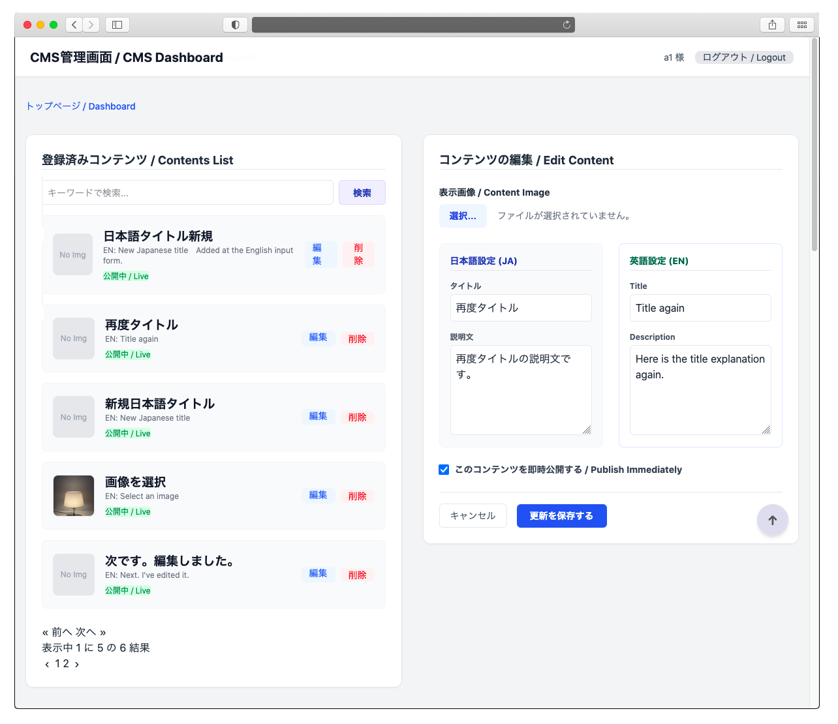Edit the 新規日本語タイトル item
838x724 pixels.
click(318, 416)
